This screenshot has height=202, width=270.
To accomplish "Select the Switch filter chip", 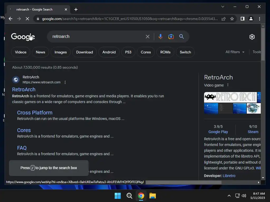I will 185,52.
